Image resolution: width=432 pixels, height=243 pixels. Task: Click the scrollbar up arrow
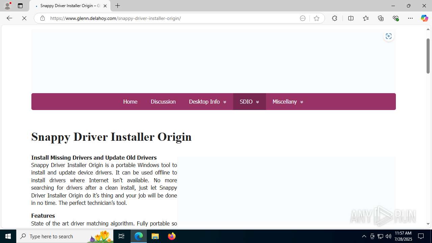coord(428,29)
